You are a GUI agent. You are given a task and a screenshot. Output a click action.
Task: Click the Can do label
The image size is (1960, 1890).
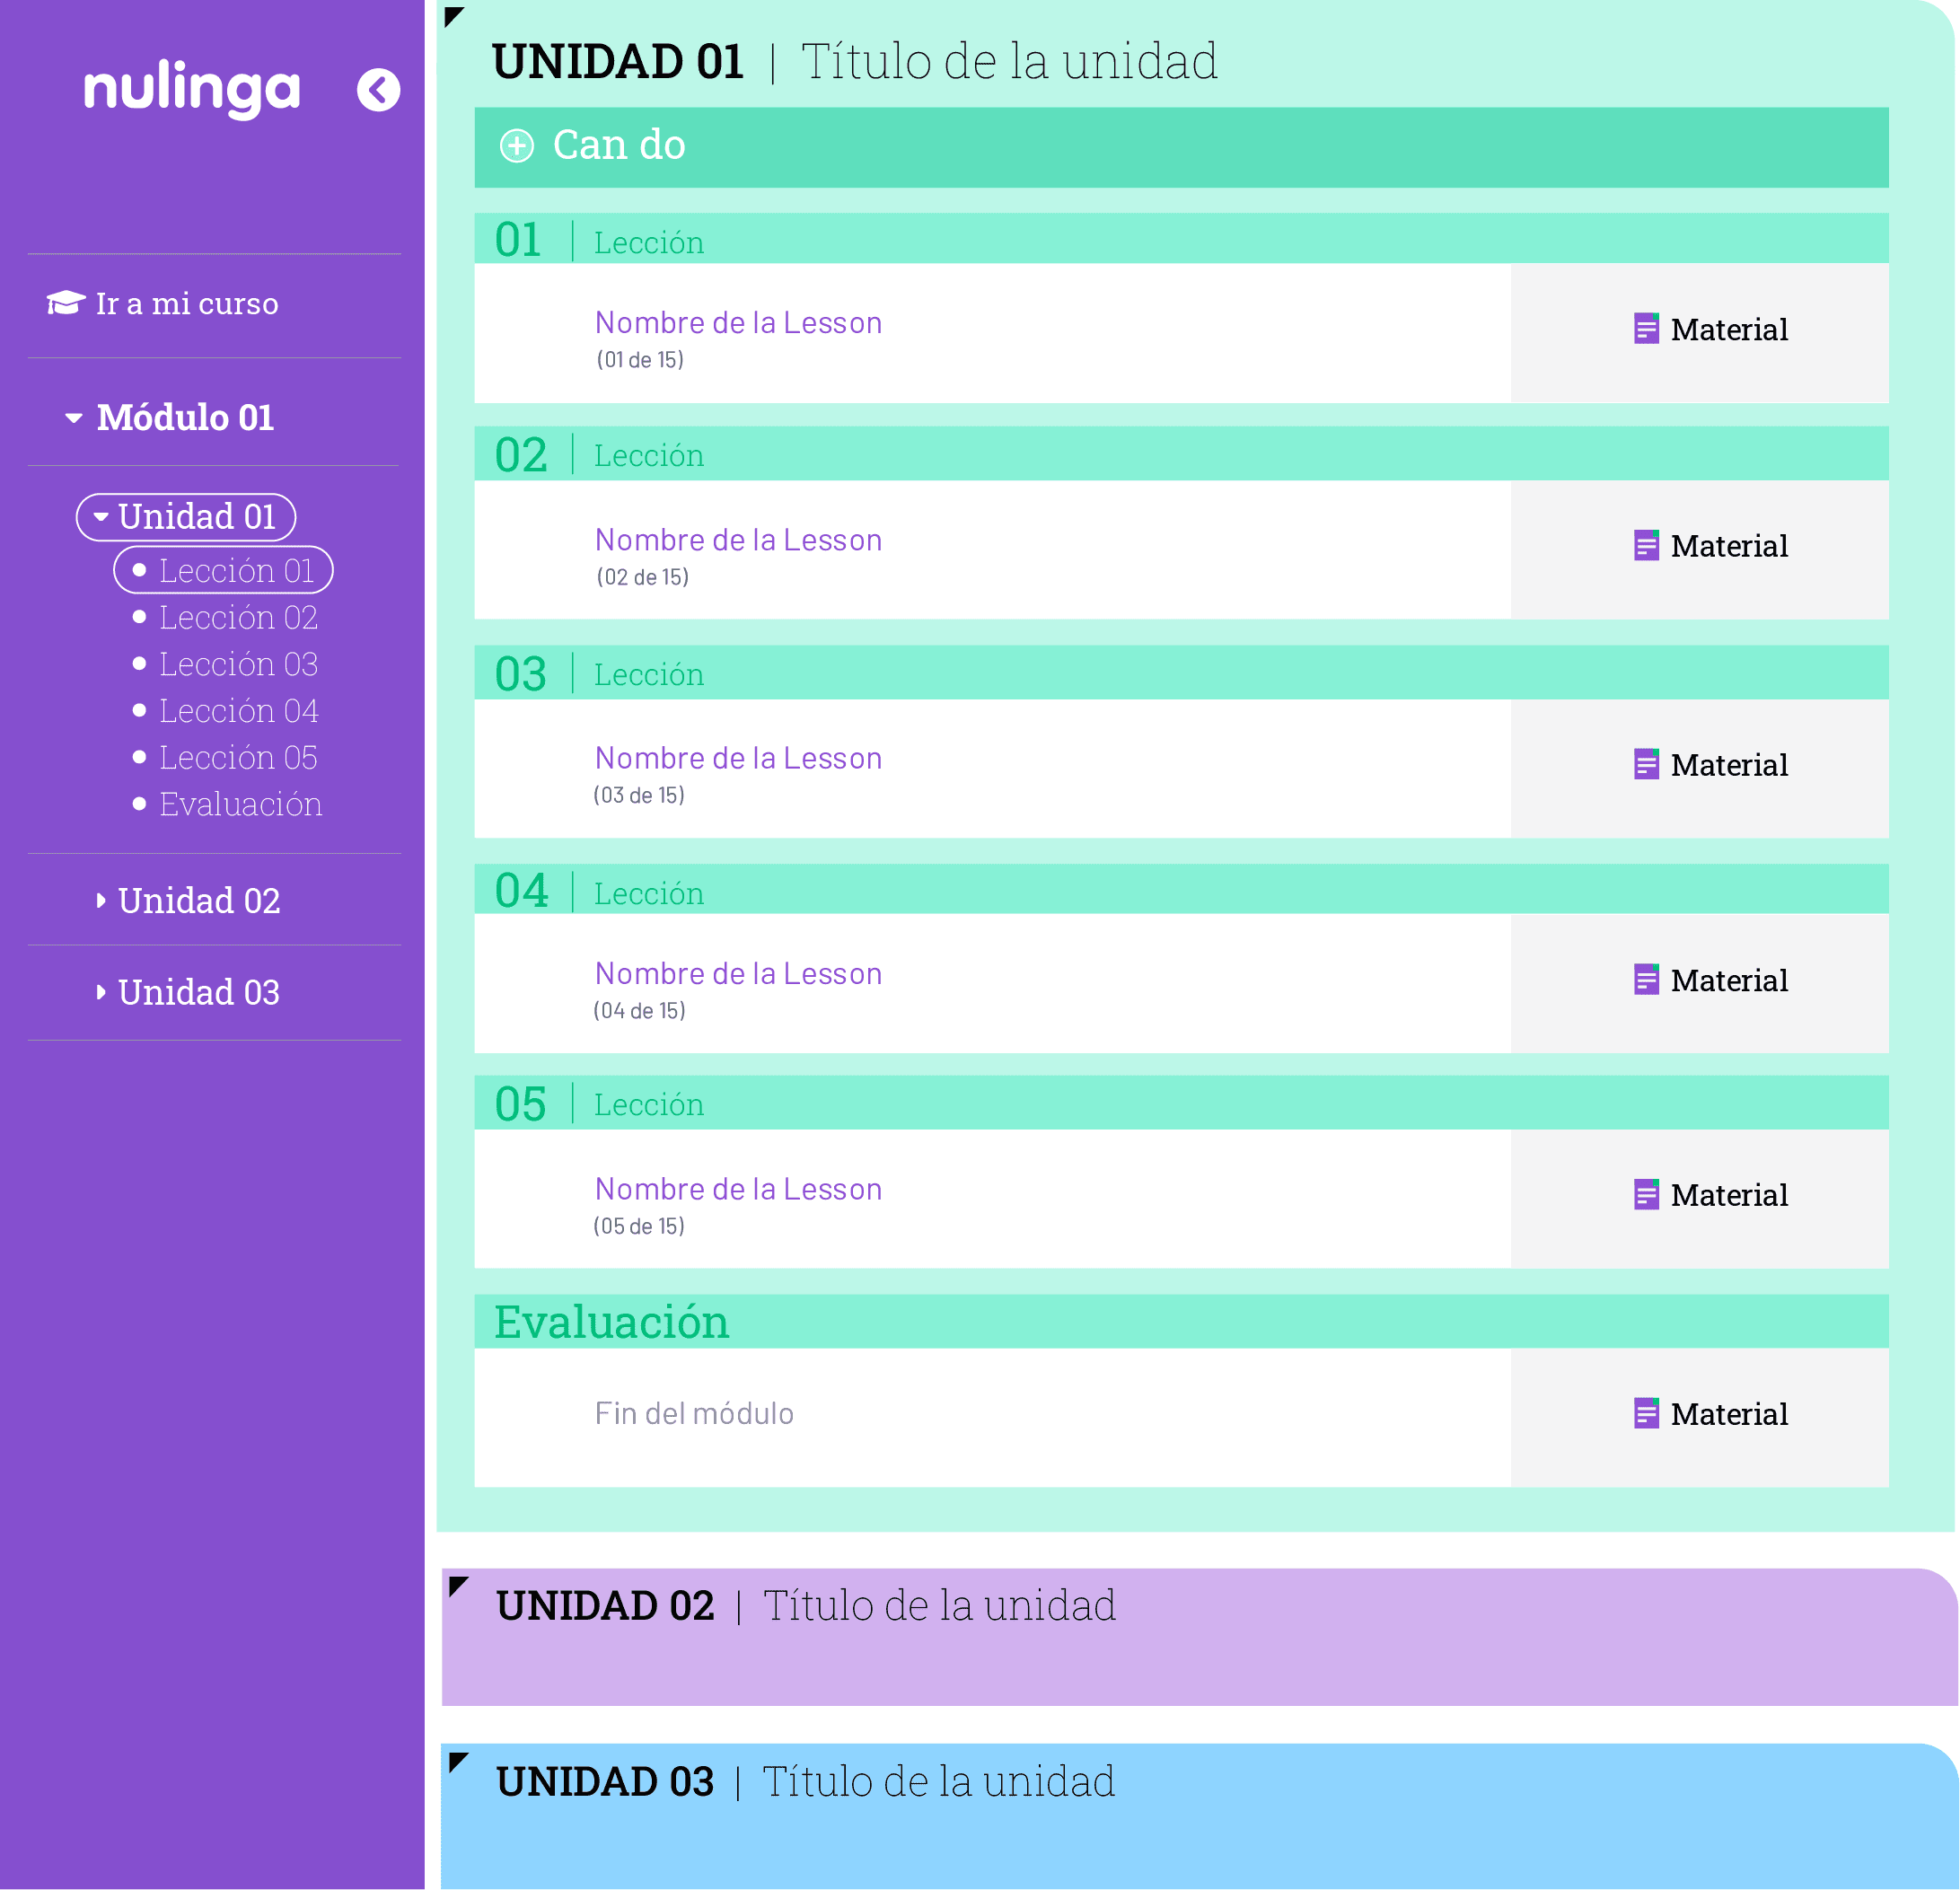coord(619,145)
